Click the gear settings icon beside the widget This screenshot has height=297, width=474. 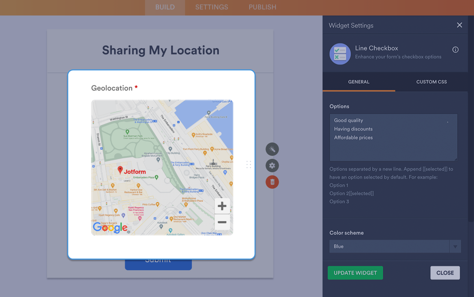[x=272, y=165]
